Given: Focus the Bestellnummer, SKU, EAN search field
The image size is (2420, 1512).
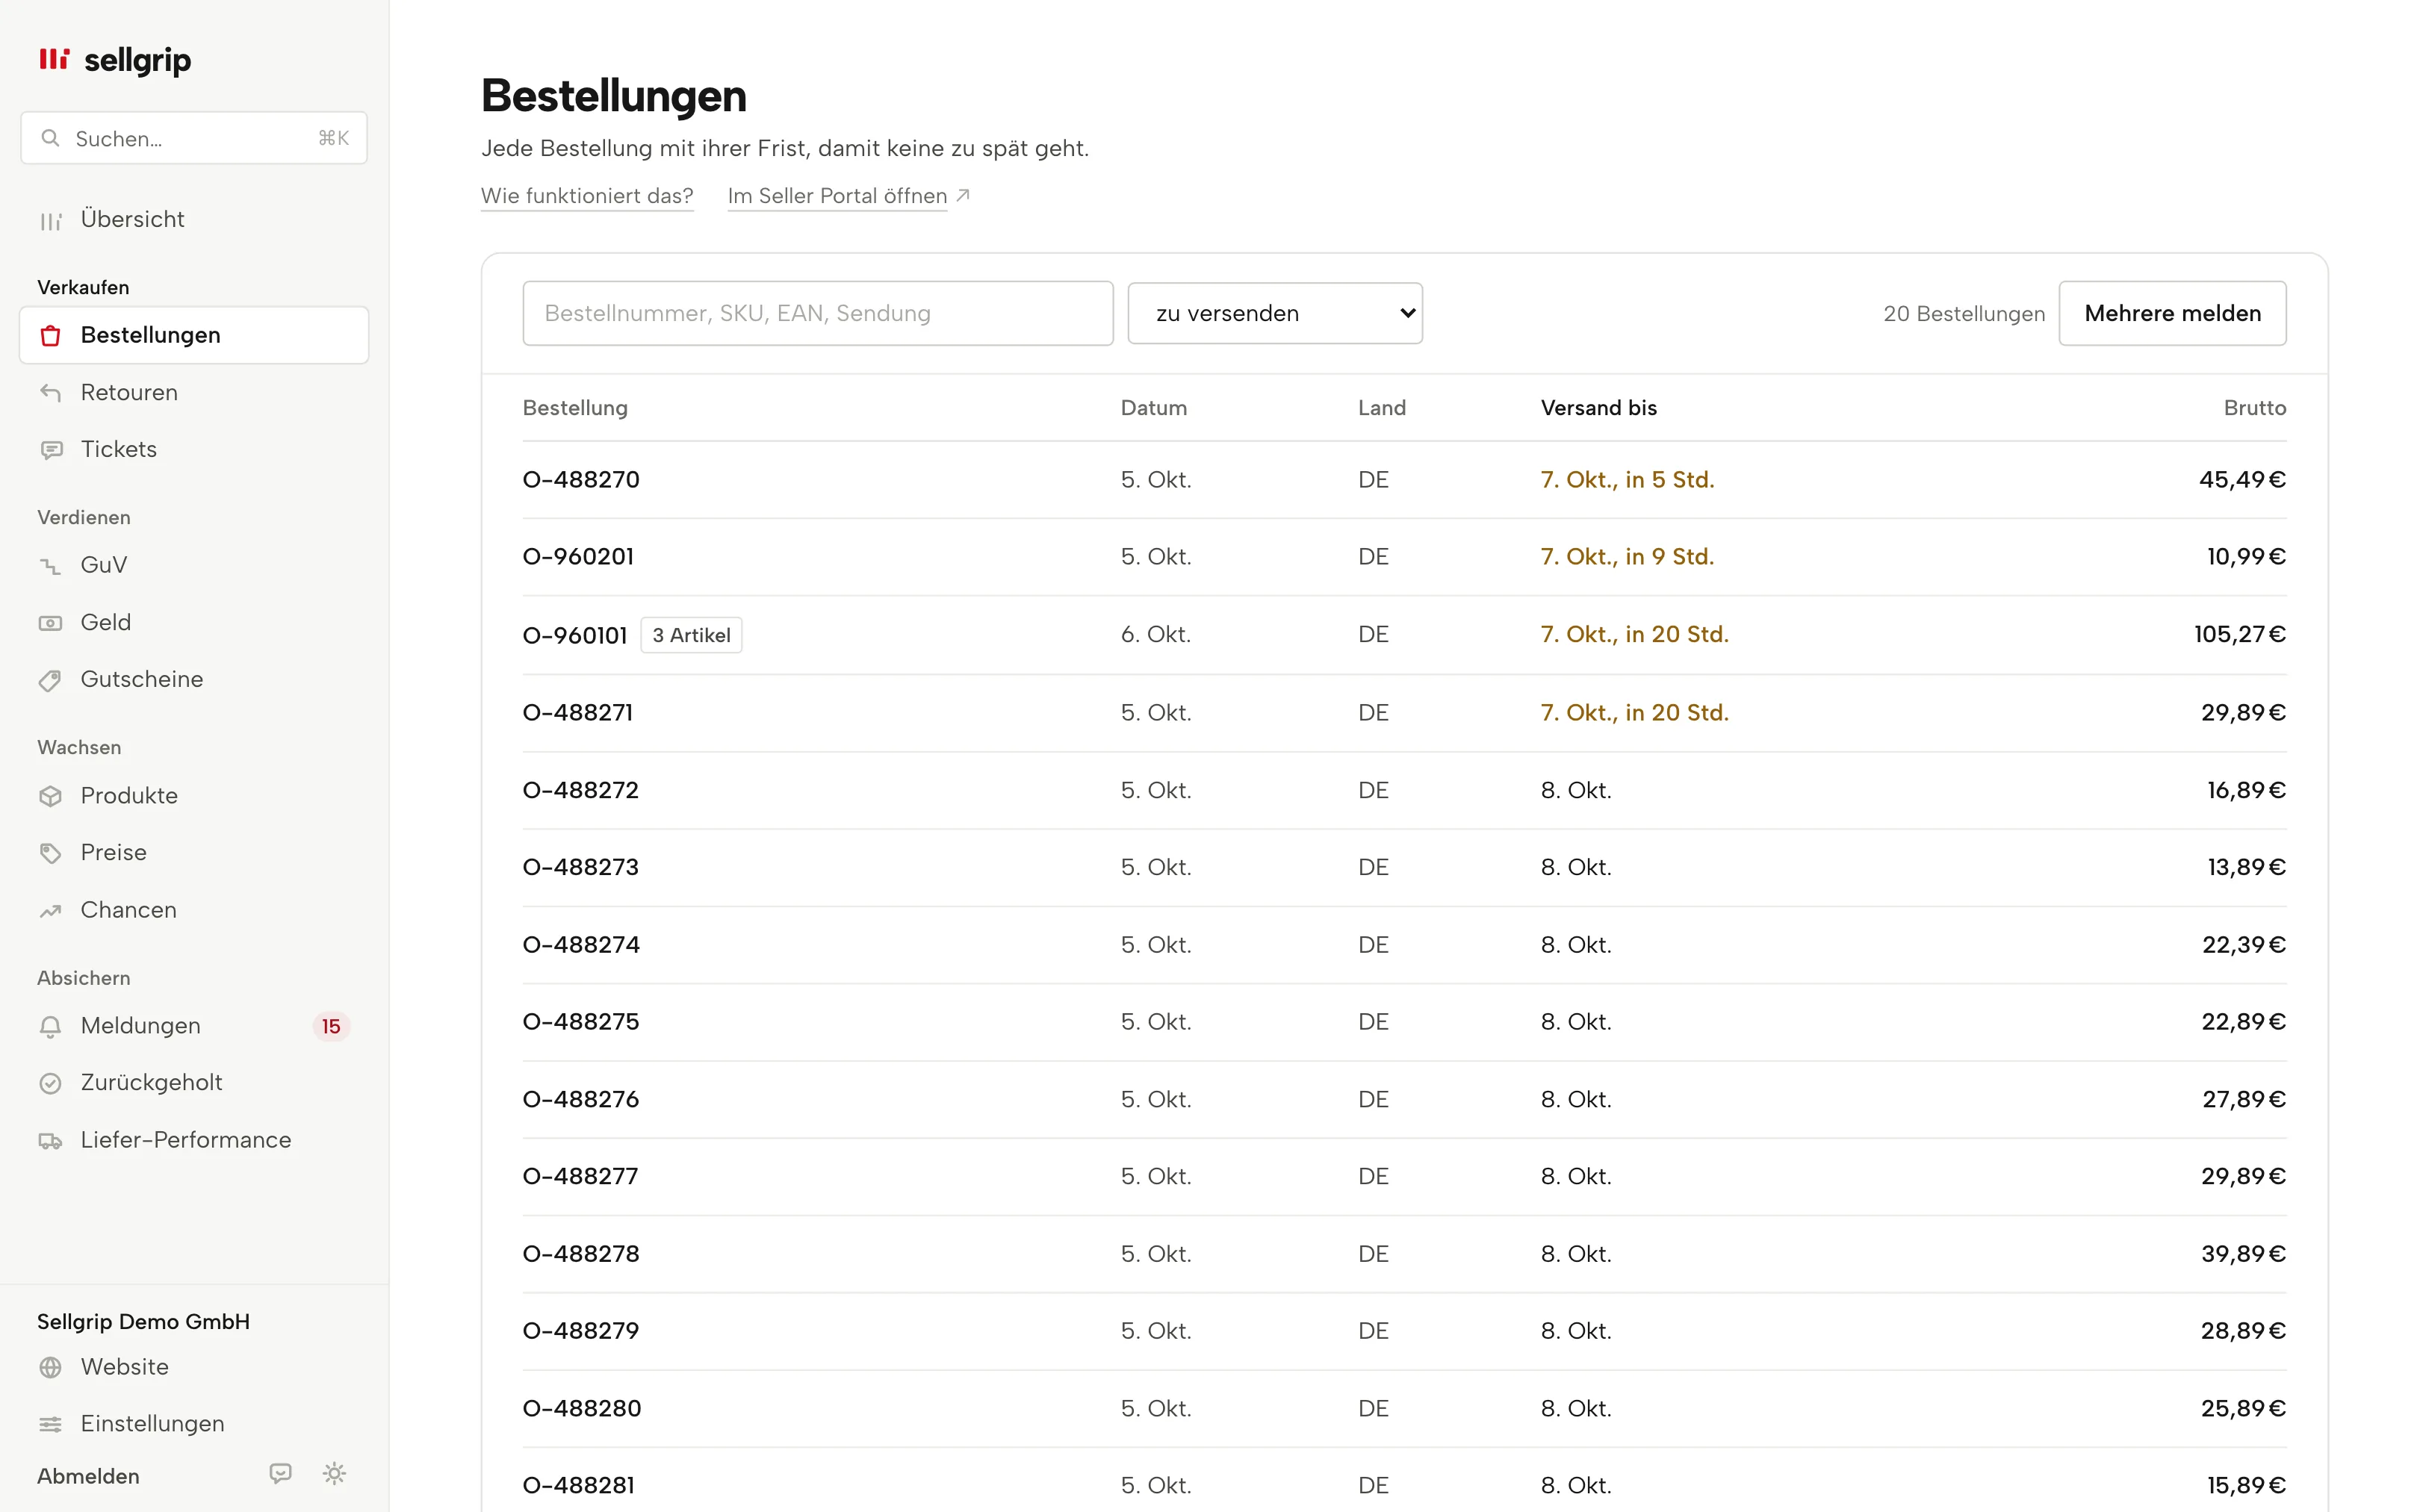Looking at the screenshot, I should coord(818,313).
